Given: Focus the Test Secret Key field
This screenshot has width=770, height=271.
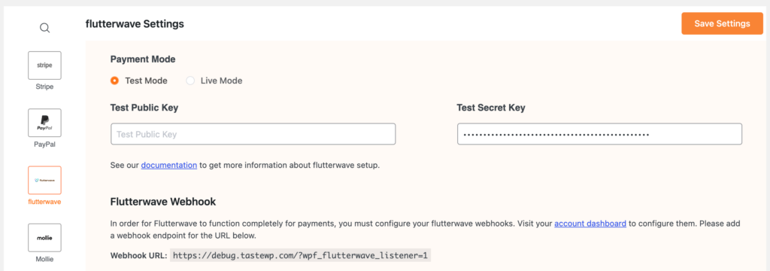Looking at the screenshot, I should click(599, 134).
